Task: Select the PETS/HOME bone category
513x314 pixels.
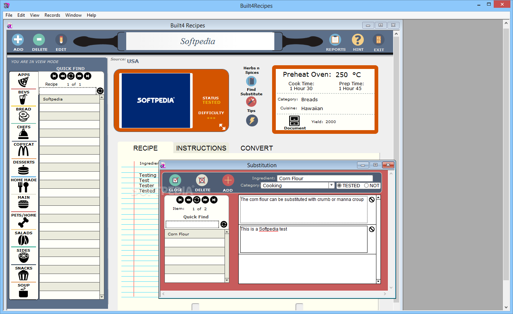Action: 23,222
